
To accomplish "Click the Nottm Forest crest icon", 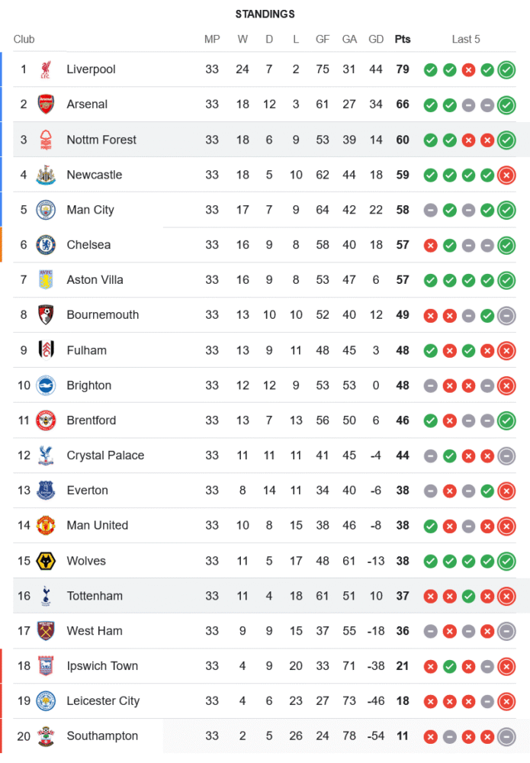I will click(x=46, y=140).
